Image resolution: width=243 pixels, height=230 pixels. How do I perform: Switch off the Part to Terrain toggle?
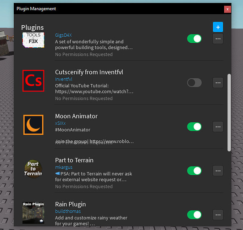(194, 171)
